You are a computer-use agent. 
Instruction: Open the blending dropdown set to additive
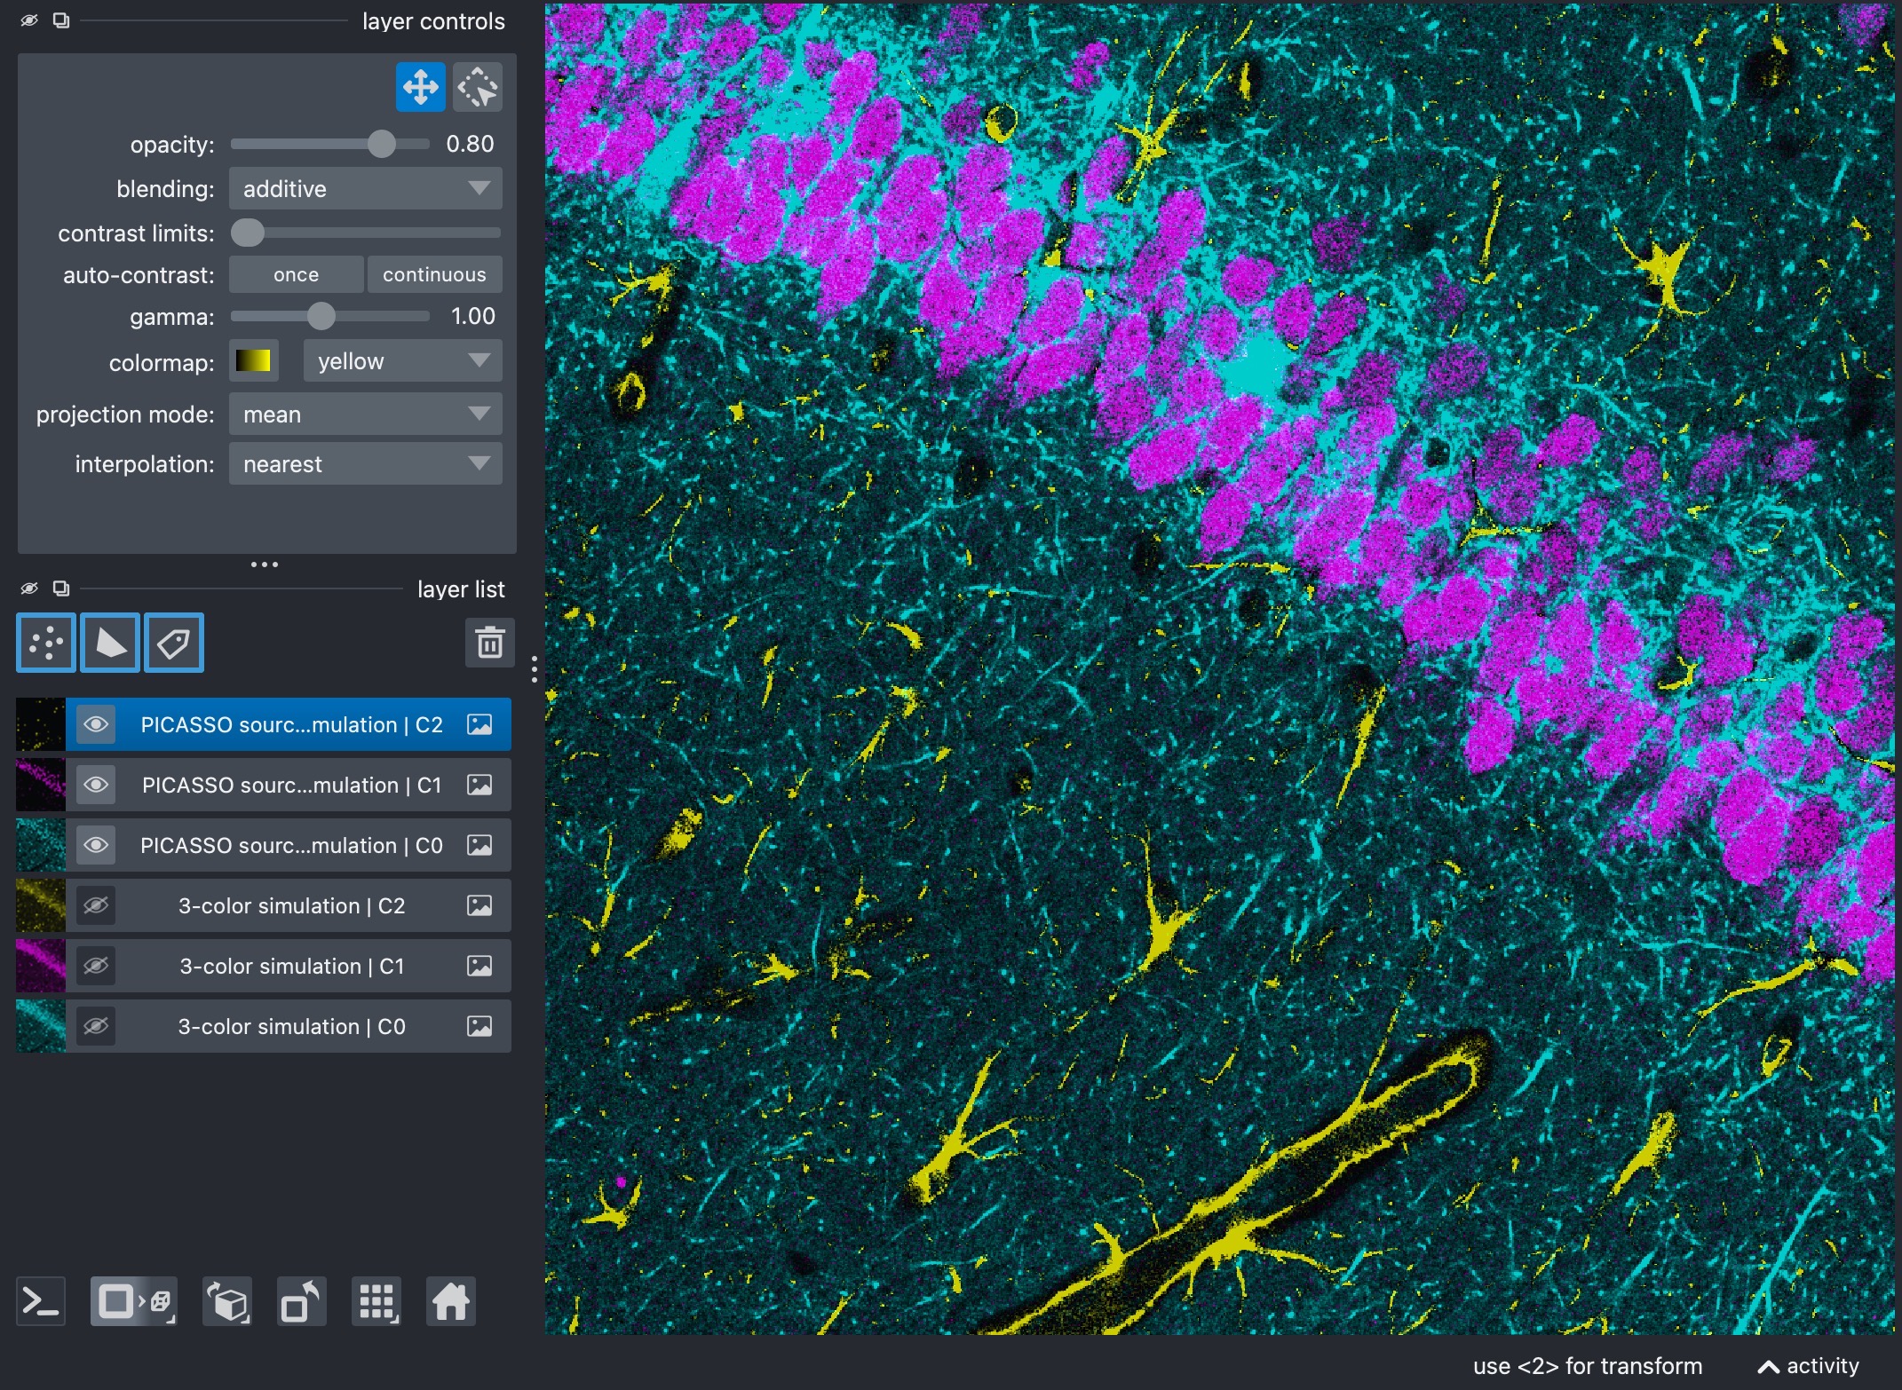[365, 188]
